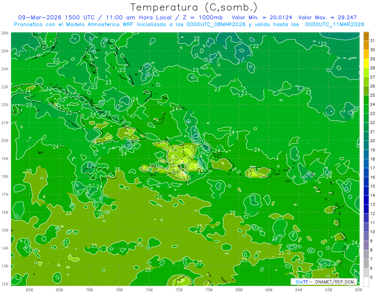This screenshot has height=294, width=381.
Task: Click the '82W' longitude axis label
Action: point(30,289)
